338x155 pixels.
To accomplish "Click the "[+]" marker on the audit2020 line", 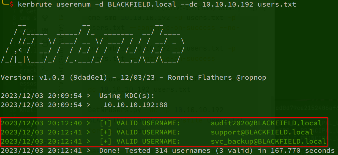I will coord(105,123).
